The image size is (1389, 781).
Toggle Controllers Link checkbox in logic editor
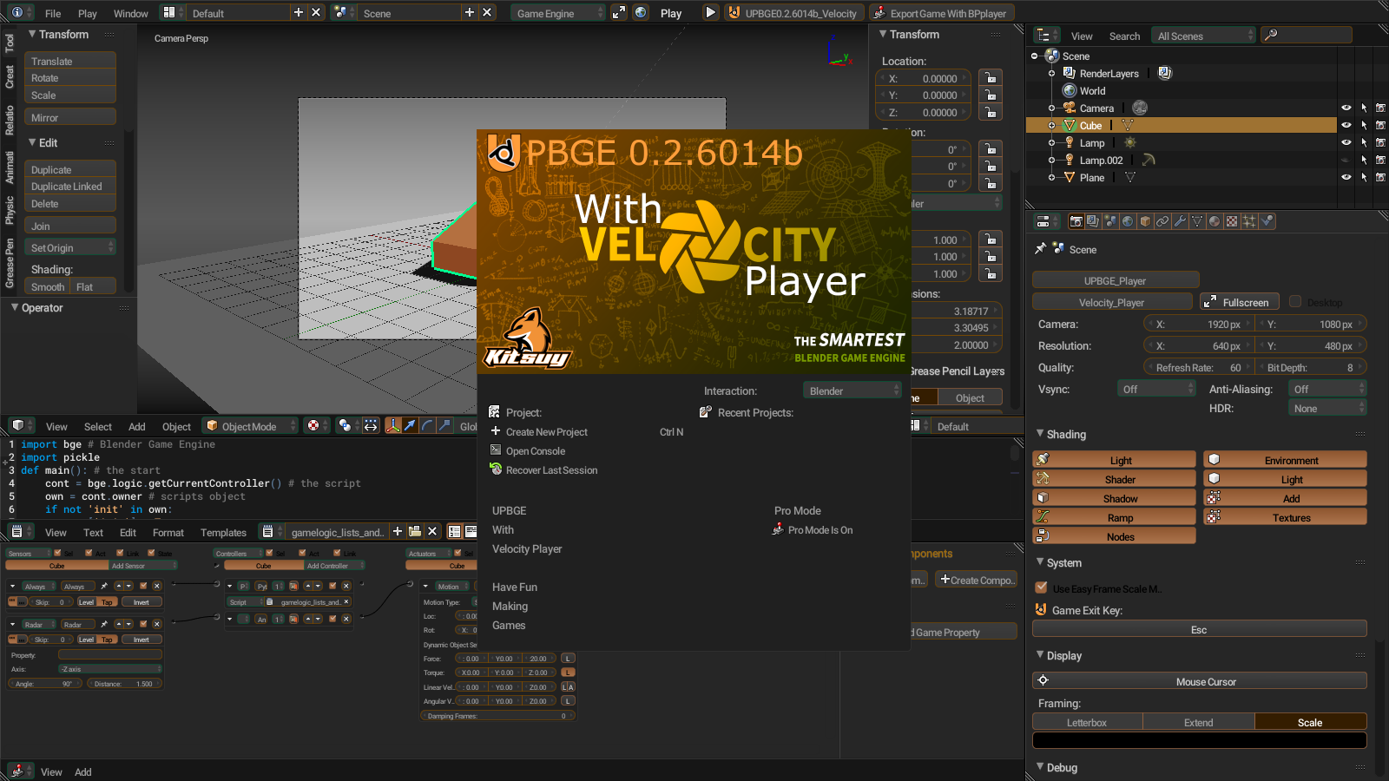[337, 553]
